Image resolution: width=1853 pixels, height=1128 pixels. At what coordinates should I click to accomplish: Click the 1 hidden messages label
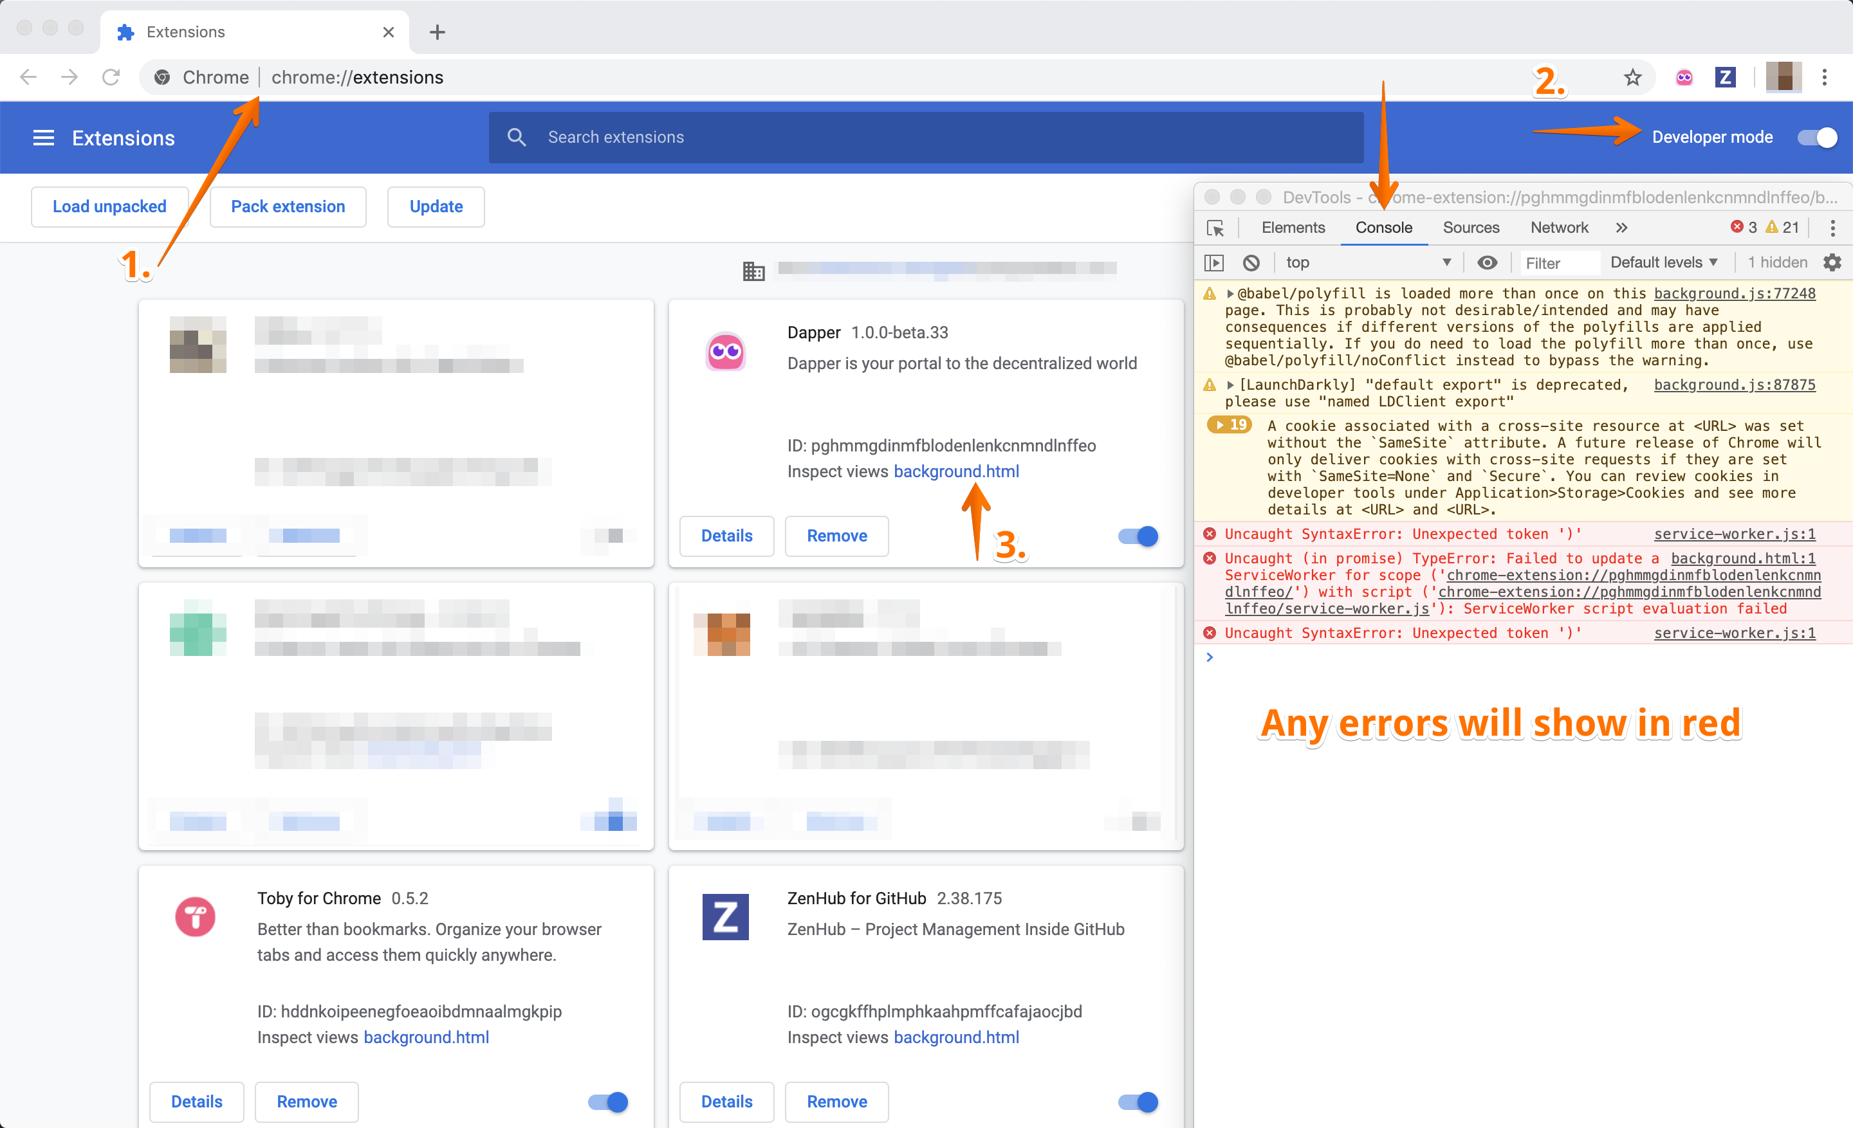[1777, 262]
